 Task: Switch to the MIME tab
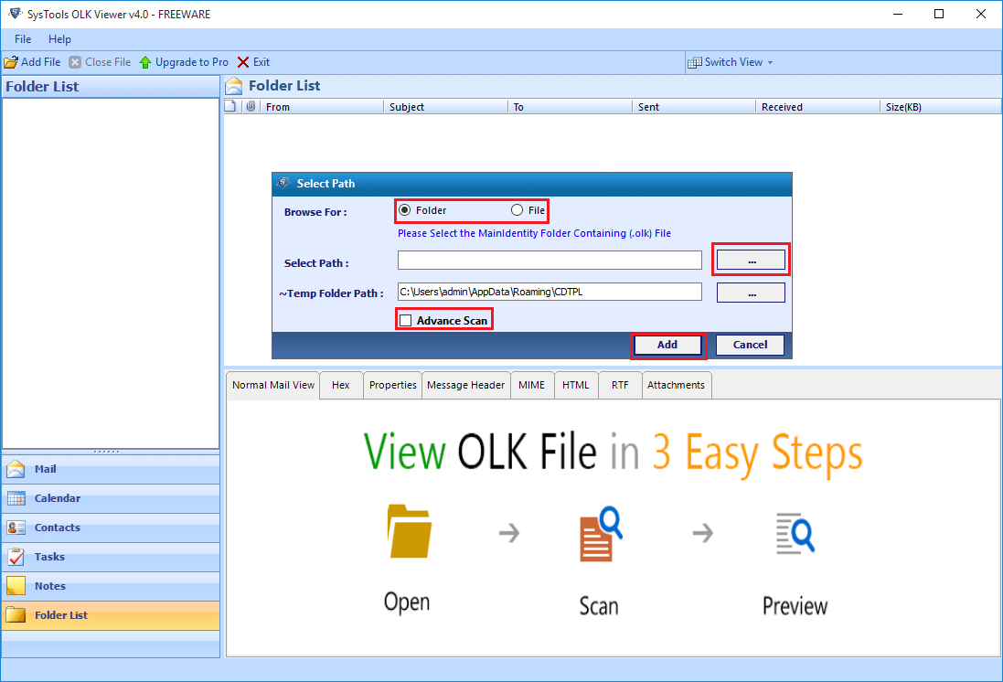(531, 385)
